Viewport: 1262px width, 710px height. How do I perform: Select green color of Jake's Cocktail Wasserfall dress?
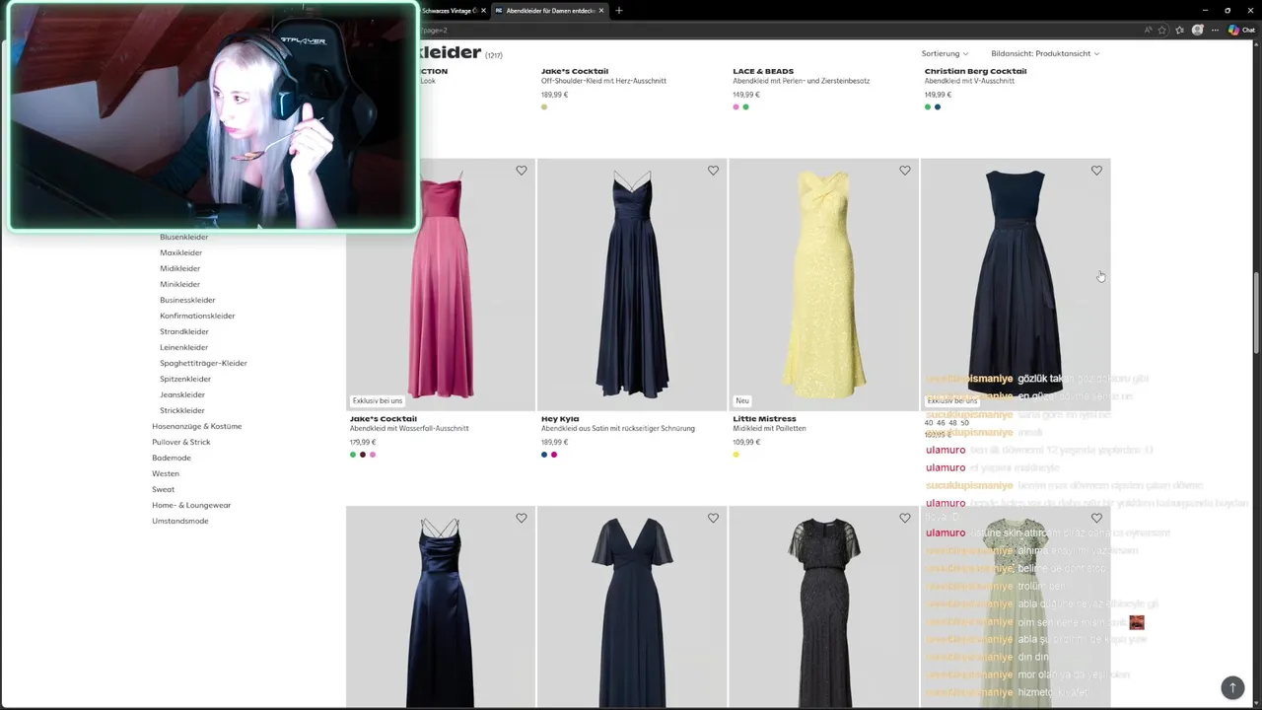click(x=353, y=455)
